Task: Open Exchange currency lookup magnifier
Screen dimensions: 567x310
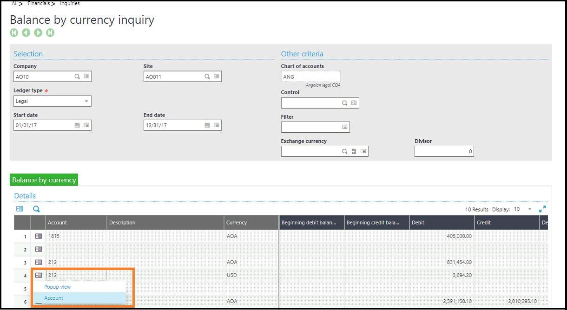Action: 345,151
